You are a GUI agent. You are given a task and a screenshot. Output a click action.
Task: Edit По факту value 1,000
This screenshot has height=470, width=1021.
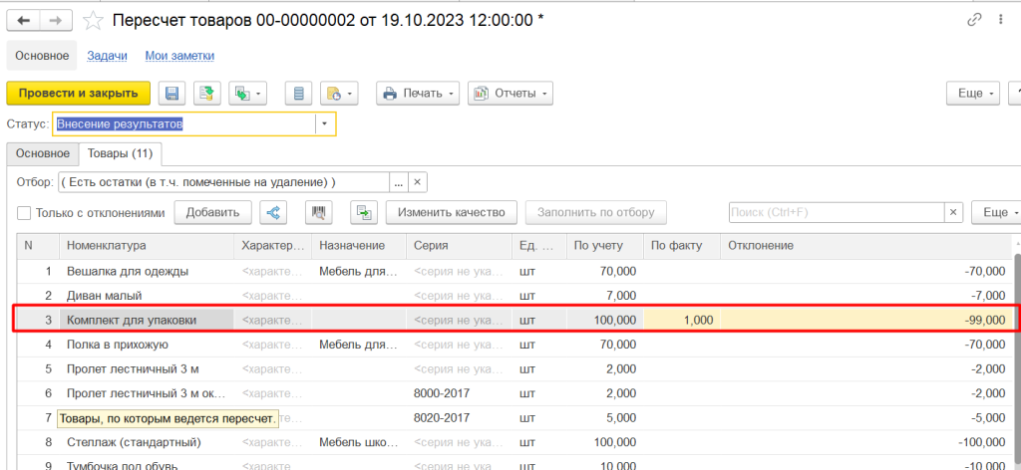click(x=681, y=320)
